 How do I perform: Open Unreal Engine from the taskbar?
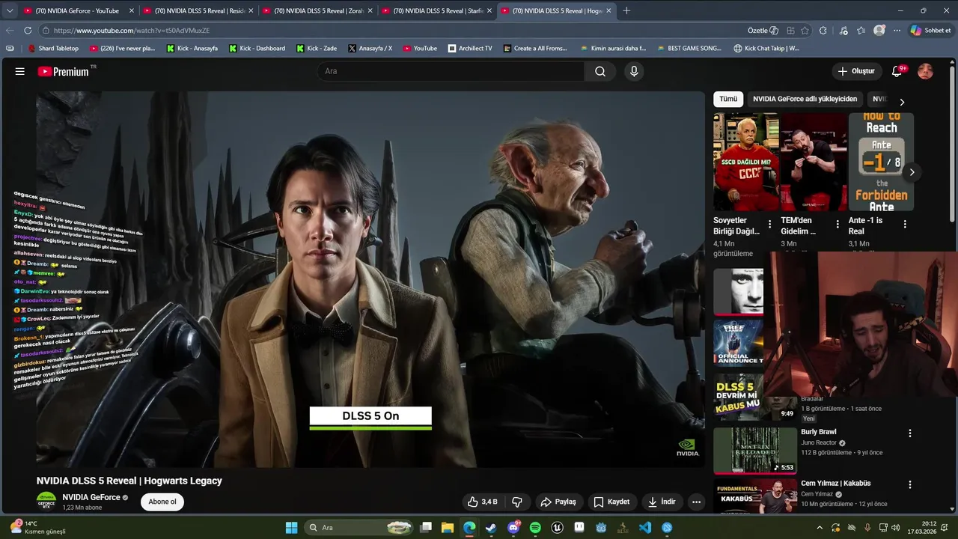click(558, 528)
